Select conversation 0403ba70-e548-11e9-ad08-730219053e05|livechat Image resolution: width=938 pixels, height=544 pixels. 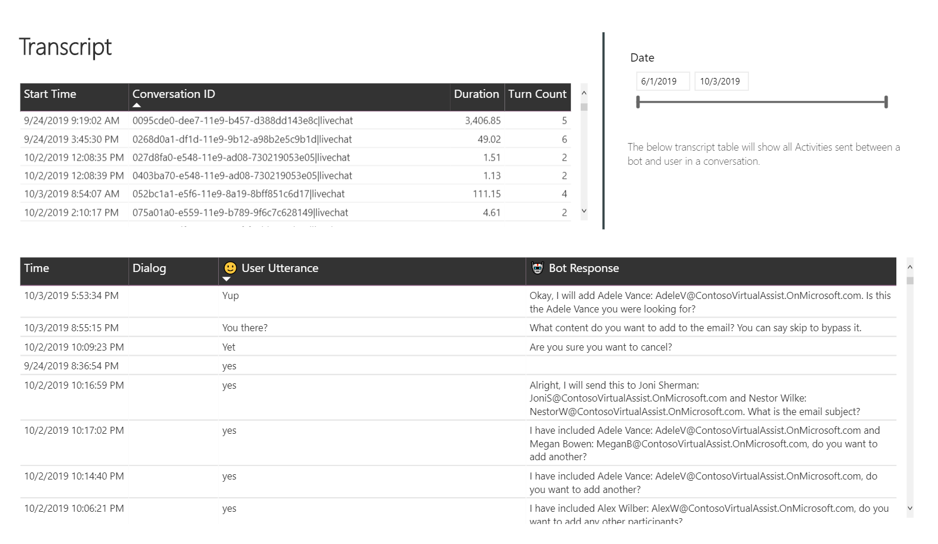(x=242, y=176)
